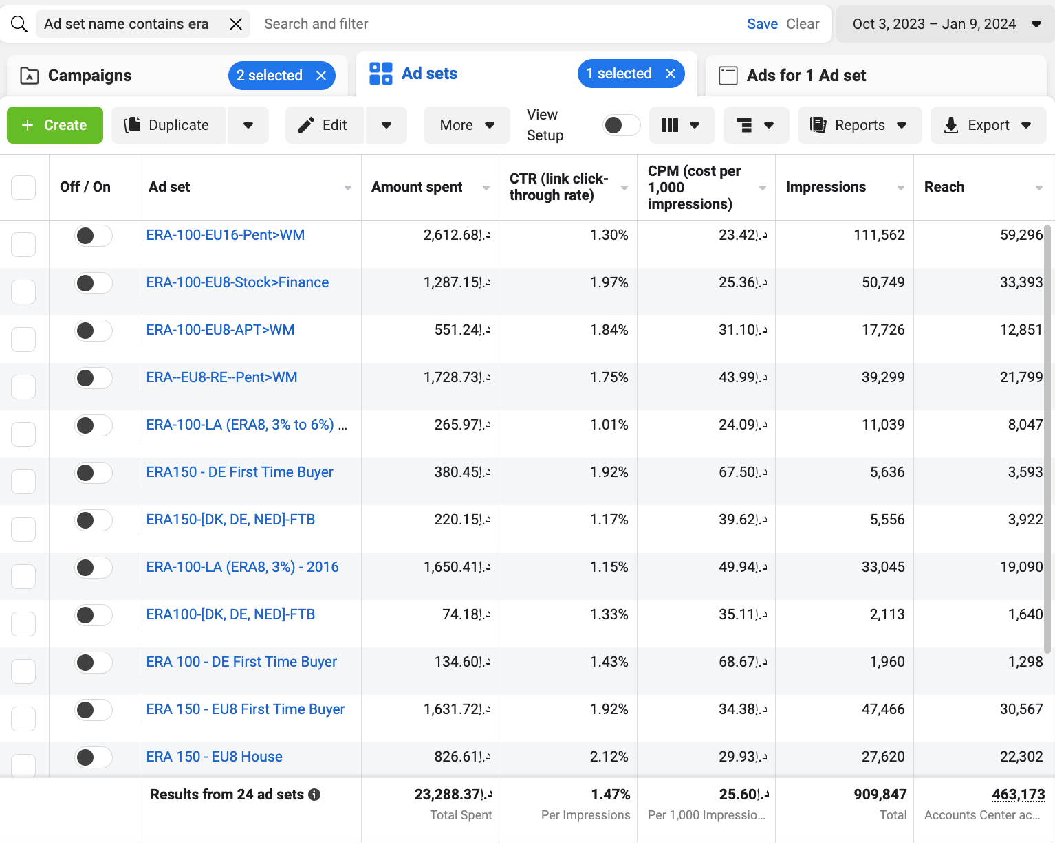Open the Ads for 1 Ad set tab
This screenshot has width=1055, height=844.
tap(805, 76)
